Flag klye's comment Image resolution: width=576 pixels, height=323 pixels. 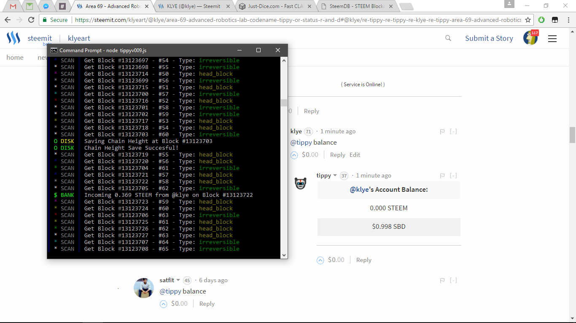click(442, 132)
